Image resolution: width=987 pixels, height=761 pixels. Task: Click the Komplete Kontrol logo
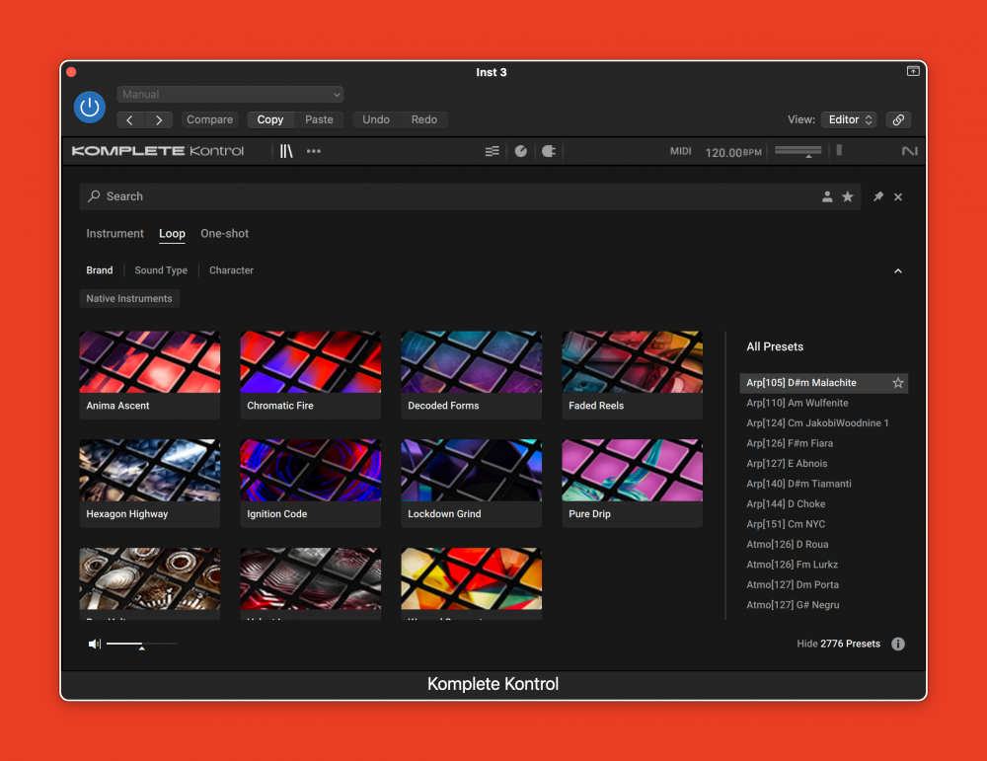pyautogui.click(x=157, y=151)
